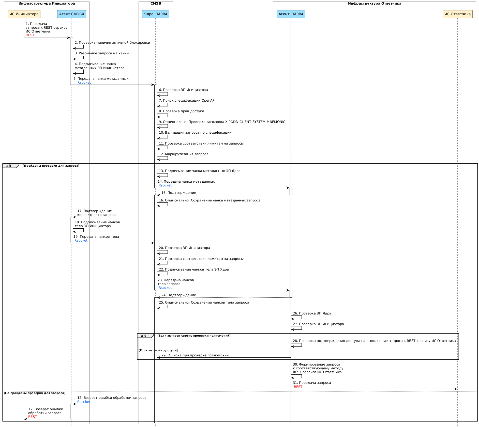Click the Ядро СМЭВ4 participant box
The height and width of the screenshot is (427, 479).
click(x=156, y=14)
